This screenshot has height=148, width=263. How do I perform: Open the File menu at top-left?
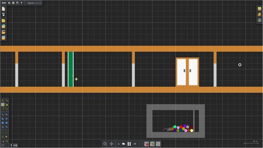coord(4,3)
